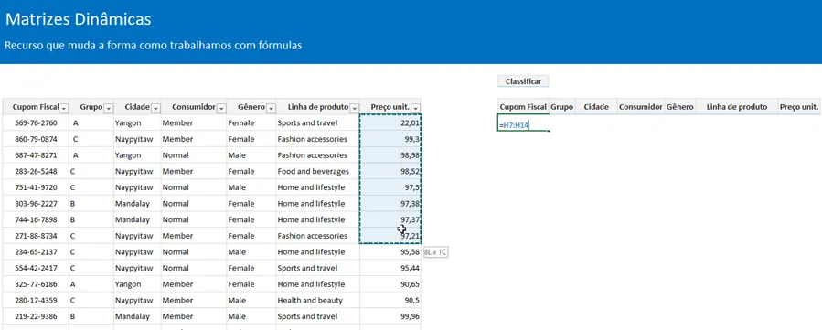This screenshot has width=822, height=330.
Task: Select cell 219-22-9386
Action: click(36, 316)
